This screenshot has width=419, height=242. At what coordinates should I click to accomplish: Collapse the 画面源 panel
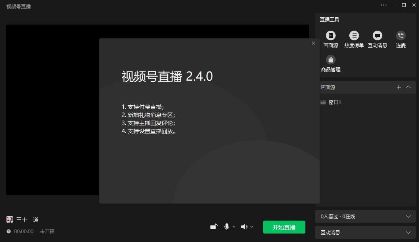point(408,87)
